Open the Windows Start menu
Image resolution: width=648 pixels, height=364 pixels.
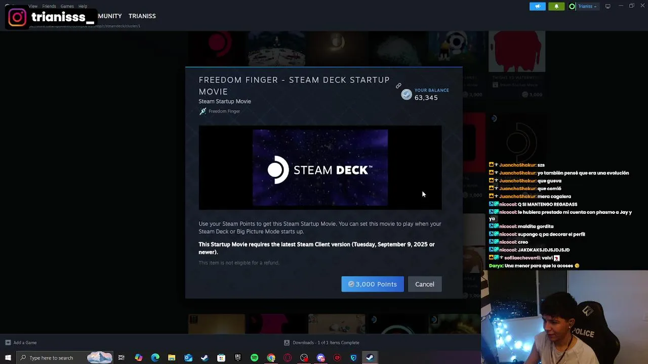click(8, 358)
